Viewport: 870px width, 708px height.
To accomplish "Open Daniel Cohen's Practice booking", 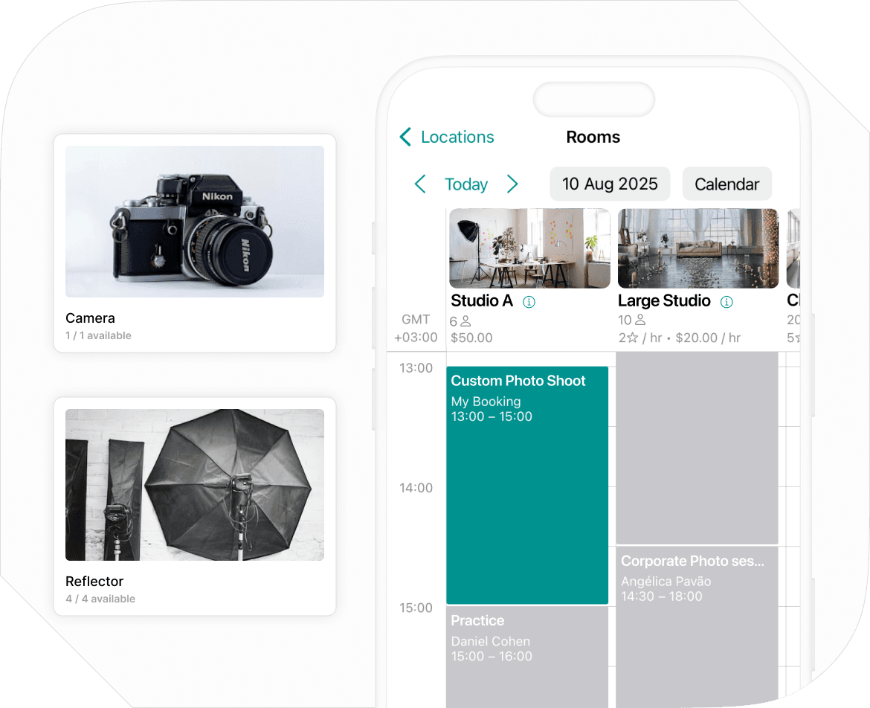I will [x=526, y=647].
